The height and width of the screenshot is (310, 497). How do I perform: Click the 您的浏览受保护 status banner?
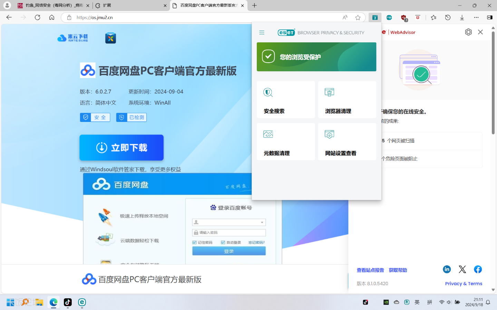click(316, 57)
